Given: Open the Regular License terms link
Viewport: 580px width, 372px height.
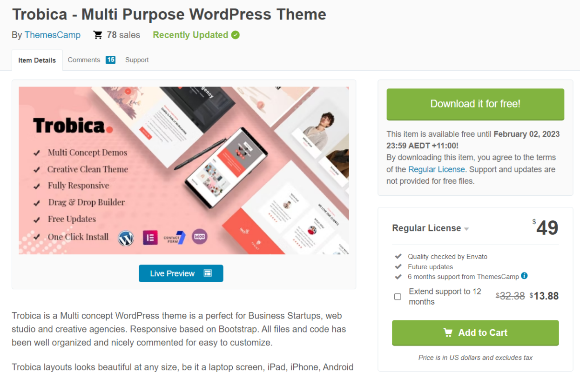Looking at the screenshot, I should pyautogui.click(x=436, y=169).
